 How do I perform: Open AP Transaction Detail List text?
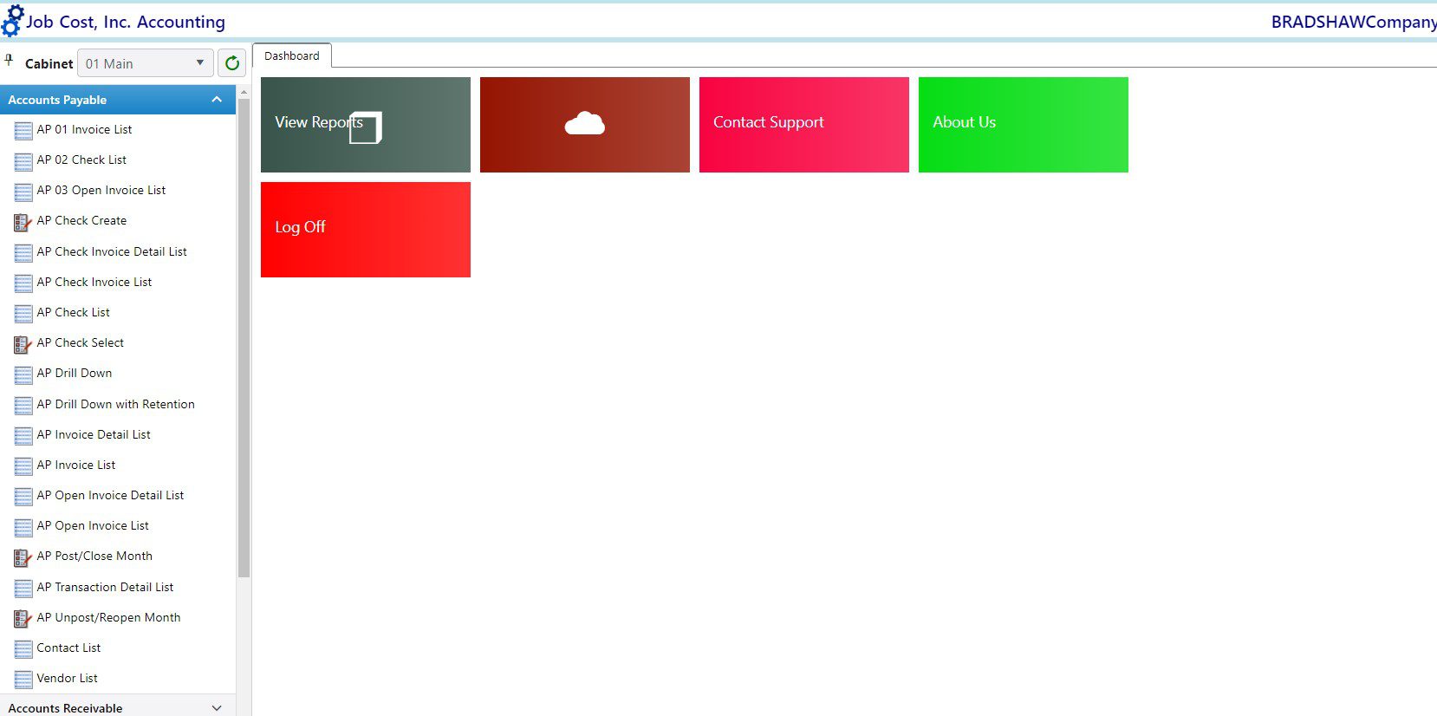click(105, 587)
